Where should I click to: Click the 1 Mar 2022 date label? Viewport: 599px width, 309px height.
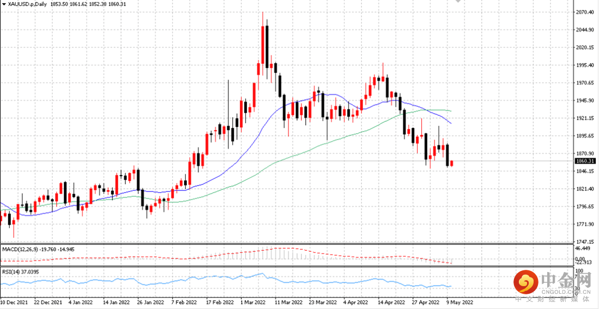252,302
